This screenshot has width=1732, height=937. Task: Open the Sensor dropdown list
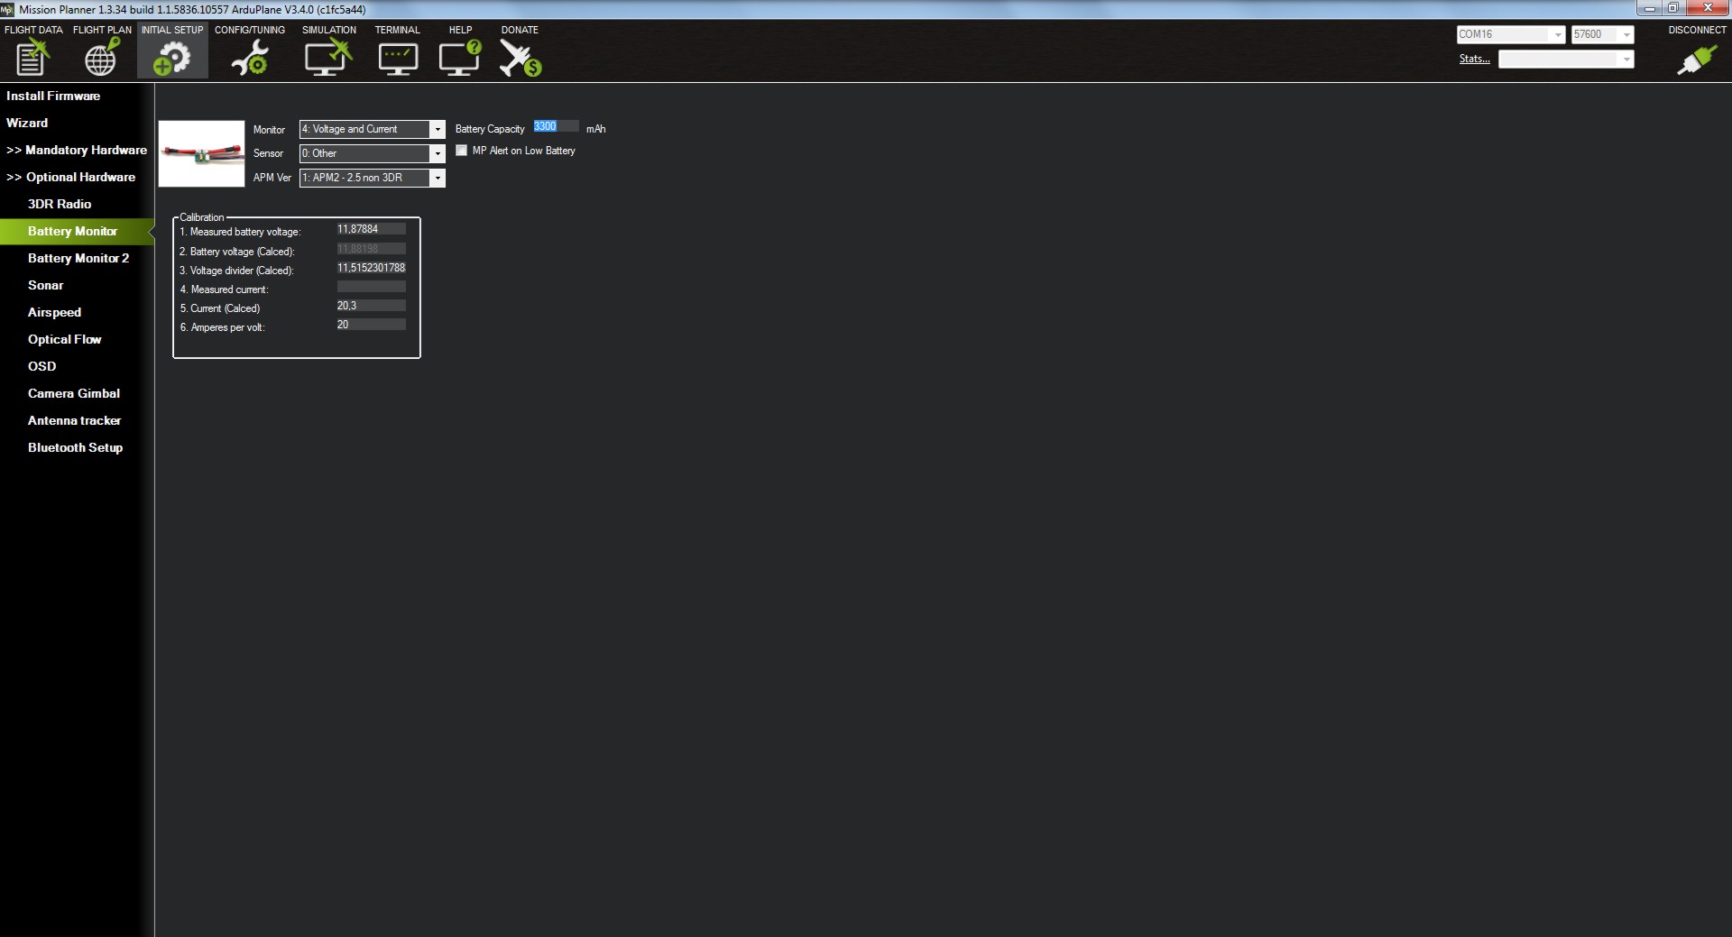pos(438,154)
